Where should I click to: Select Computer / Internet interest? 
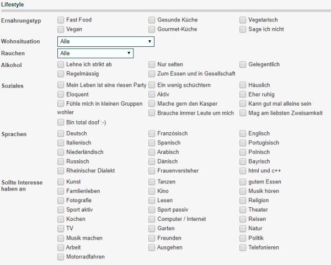(152, 219)
